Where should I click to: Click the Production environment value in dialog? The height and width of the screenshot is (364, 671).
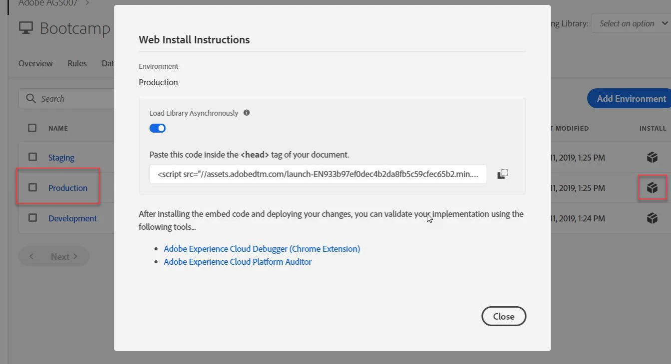point(158,82)
